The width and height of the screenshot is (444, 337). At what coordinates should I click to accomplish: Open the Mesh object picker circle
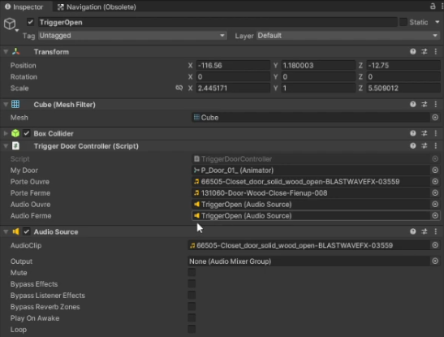click(x=435, y=118)
